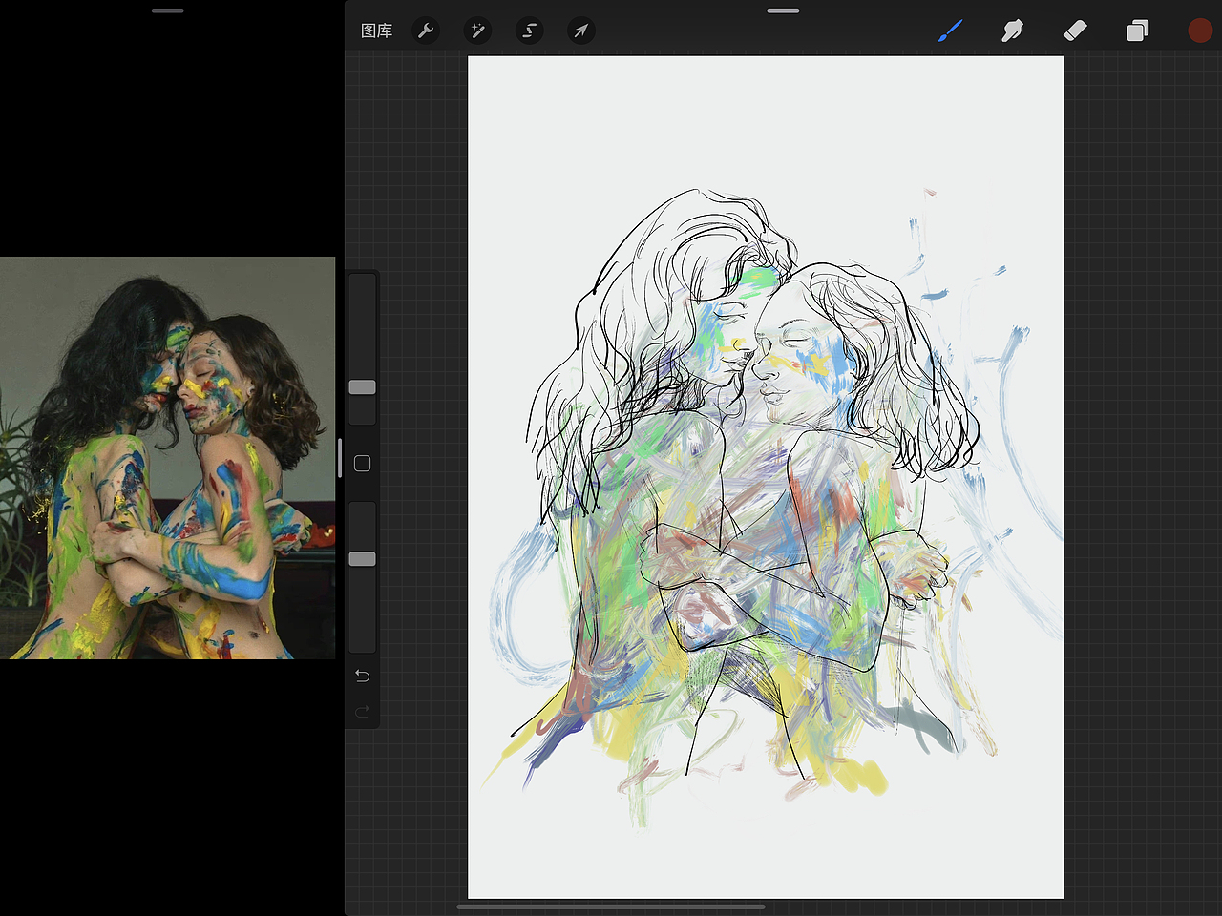The width and height of the screenshot is (1222, 916).
Task: Select the reference photo in the left app
Action: 168,458
